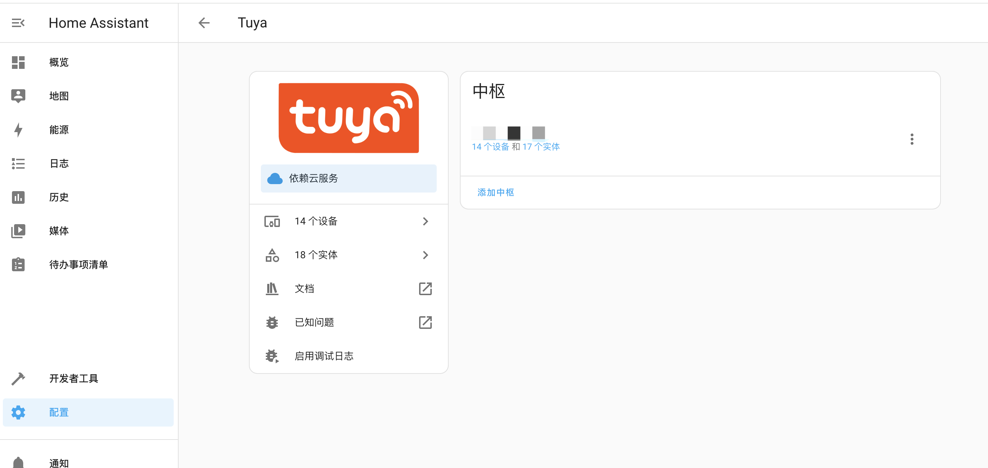Select 能源 in the sidebar
This screenshot has height=468, width=988.
(88, 130)
